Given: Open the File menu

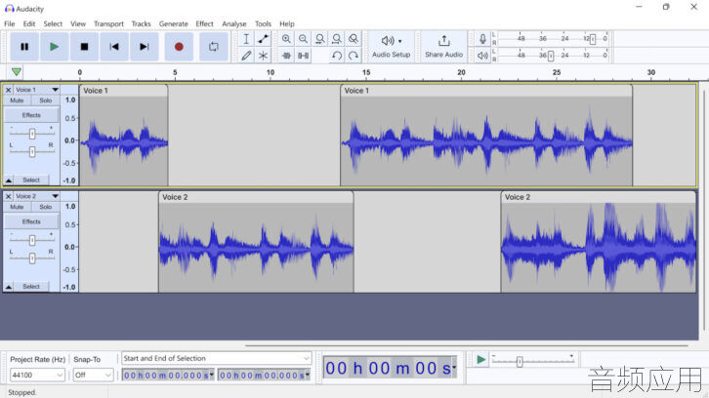Looking at the screenshot, I should pos(10,24).
